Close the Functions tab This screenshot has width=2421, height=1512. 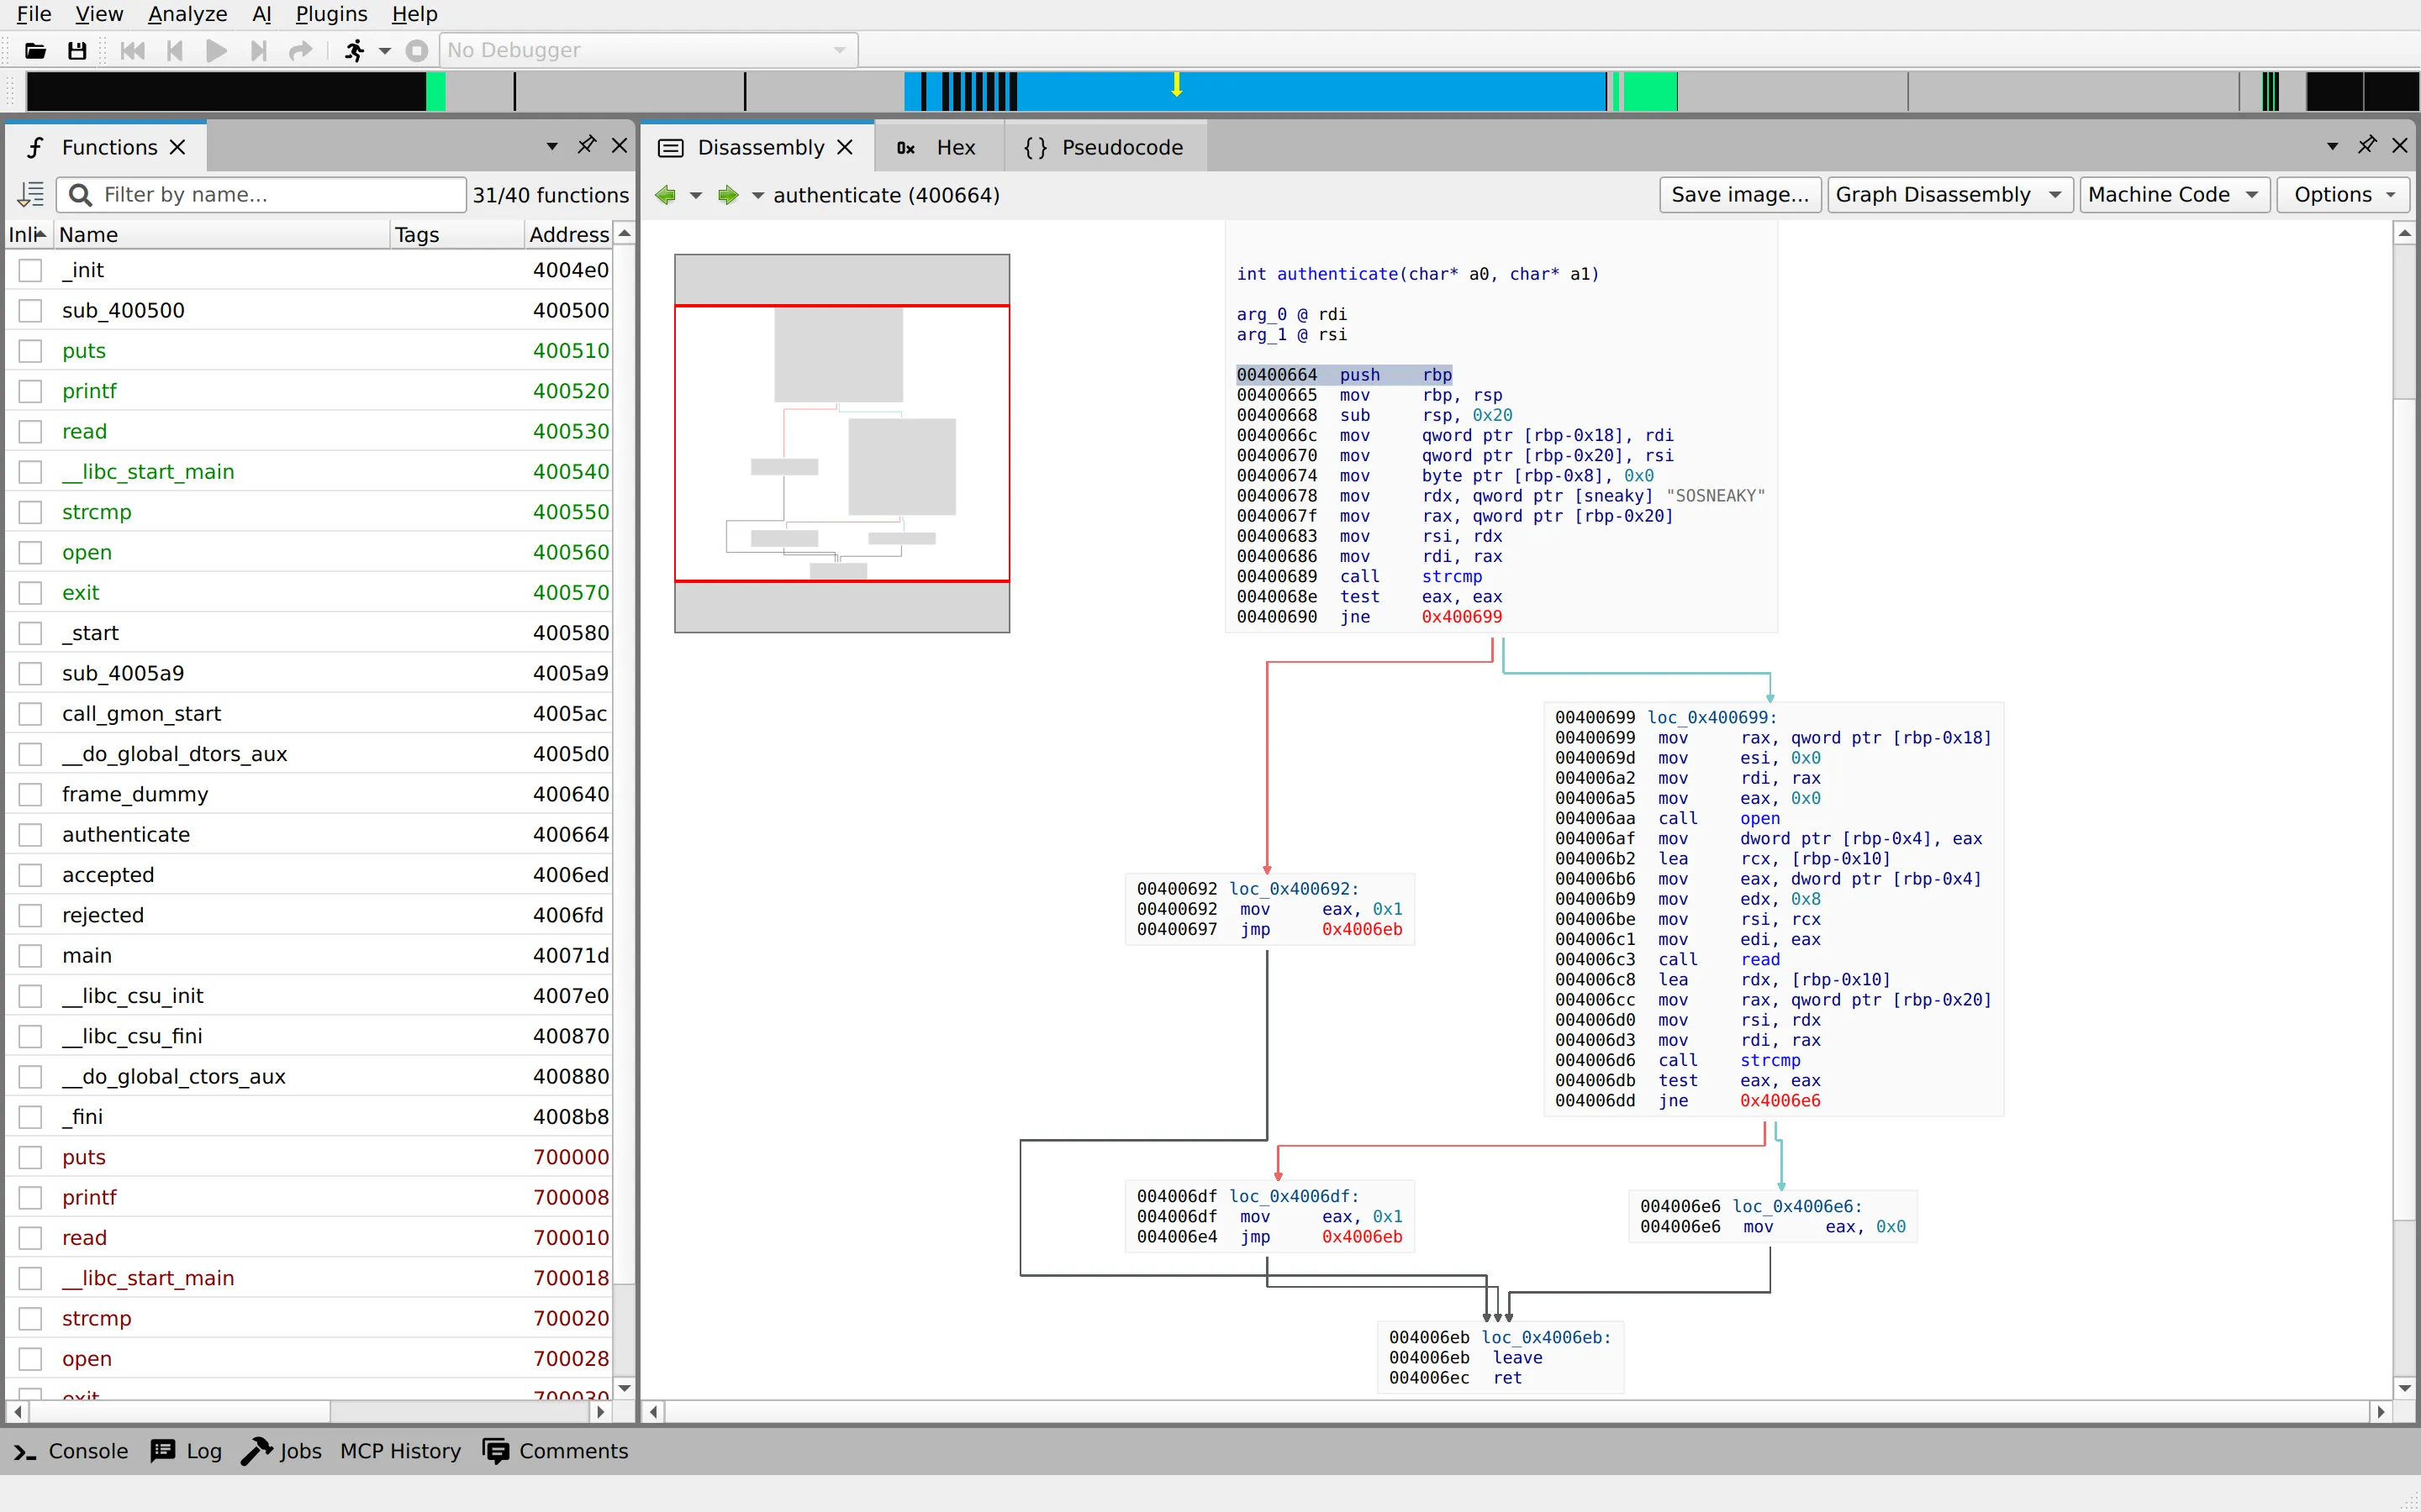[178, 147]
